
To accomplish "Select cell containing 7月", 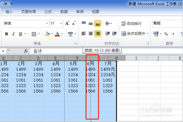I will click(x=108, y=64).
